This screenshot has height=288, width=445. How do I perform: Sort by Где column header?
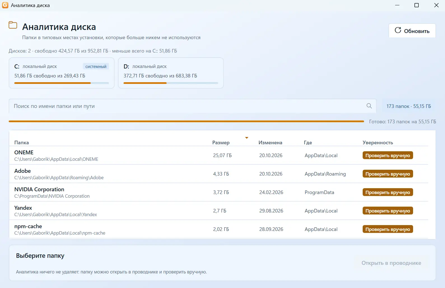coord(308,143)
